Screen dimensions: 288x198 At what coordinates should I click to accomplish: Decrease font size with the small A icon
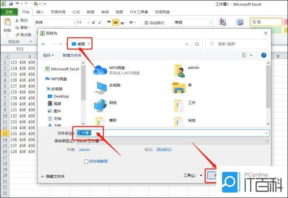pyautogui.click(x=100, y=22)
